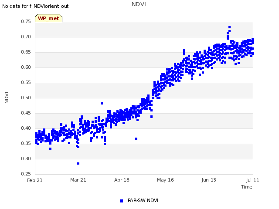Click the 0.40 y-axis tick label
The width and height of the screenshot is (279, 209).
[x=26, y=128]
